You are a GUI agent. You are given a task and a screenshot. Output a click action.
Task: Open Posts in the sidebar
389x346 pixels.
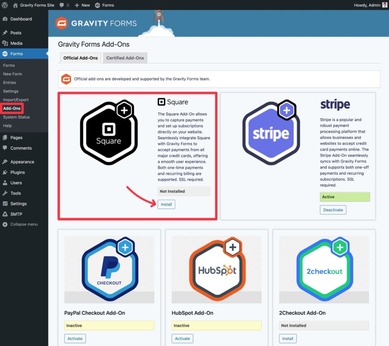[x=16, y=33]
